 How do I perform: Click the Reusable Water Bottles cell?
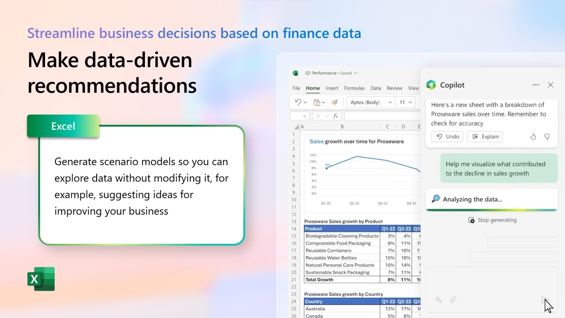tap(342, 258)
